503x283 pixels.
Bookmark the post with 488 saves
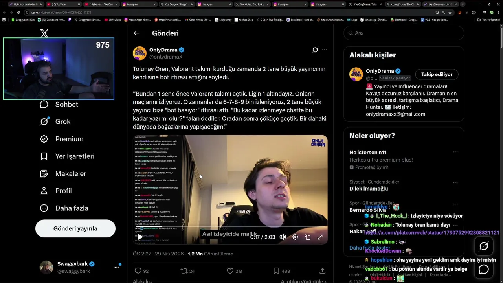coord(276,271)
